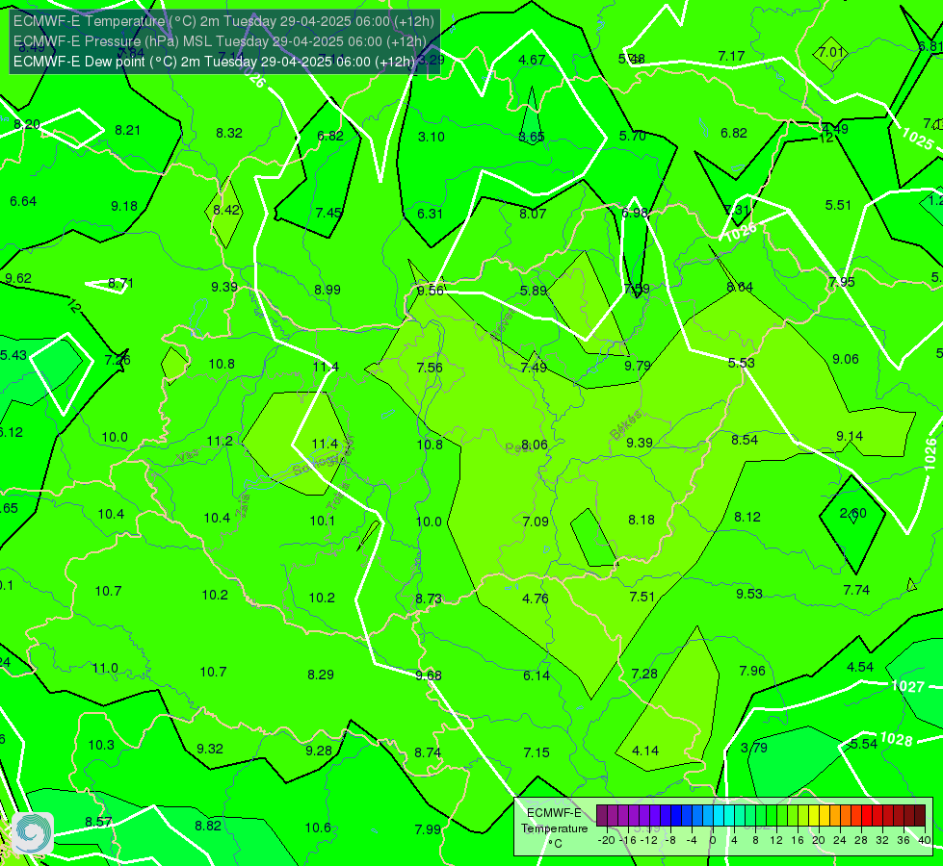Click the 1027 isobar label

coord(907,686)
